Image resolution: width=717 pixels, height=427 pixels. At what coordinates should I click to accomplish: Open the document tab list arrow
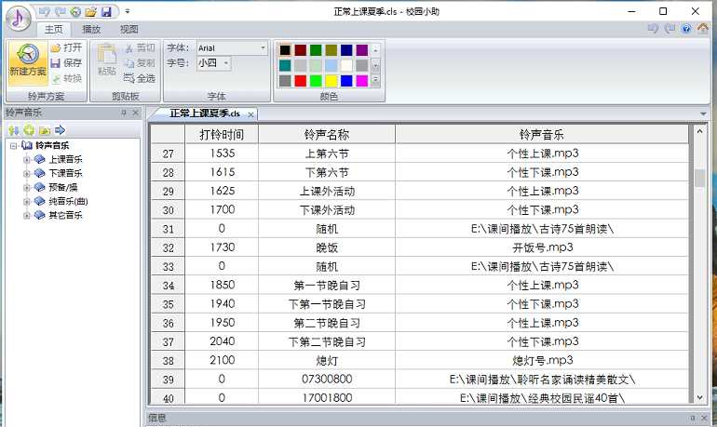(703, 113)
